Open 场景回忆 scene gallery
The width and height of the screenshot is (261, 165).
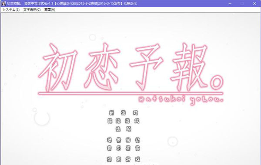[x=124, y=140]
